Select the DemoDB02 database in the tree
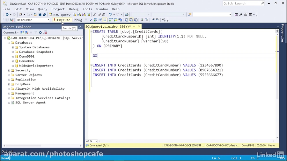 pyautogui.click(x=27, y=61)
